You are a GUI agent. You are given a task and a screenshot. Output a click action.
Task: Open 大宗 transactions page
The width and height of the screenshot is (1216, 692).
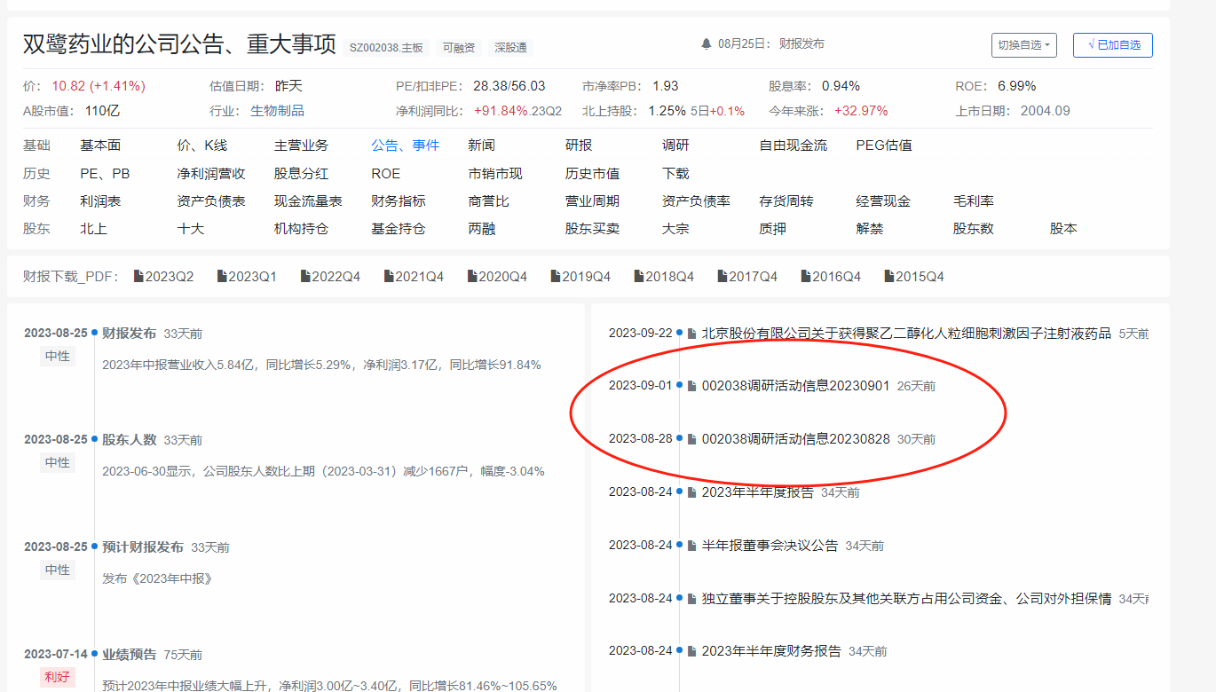click(x=675, y=229)
